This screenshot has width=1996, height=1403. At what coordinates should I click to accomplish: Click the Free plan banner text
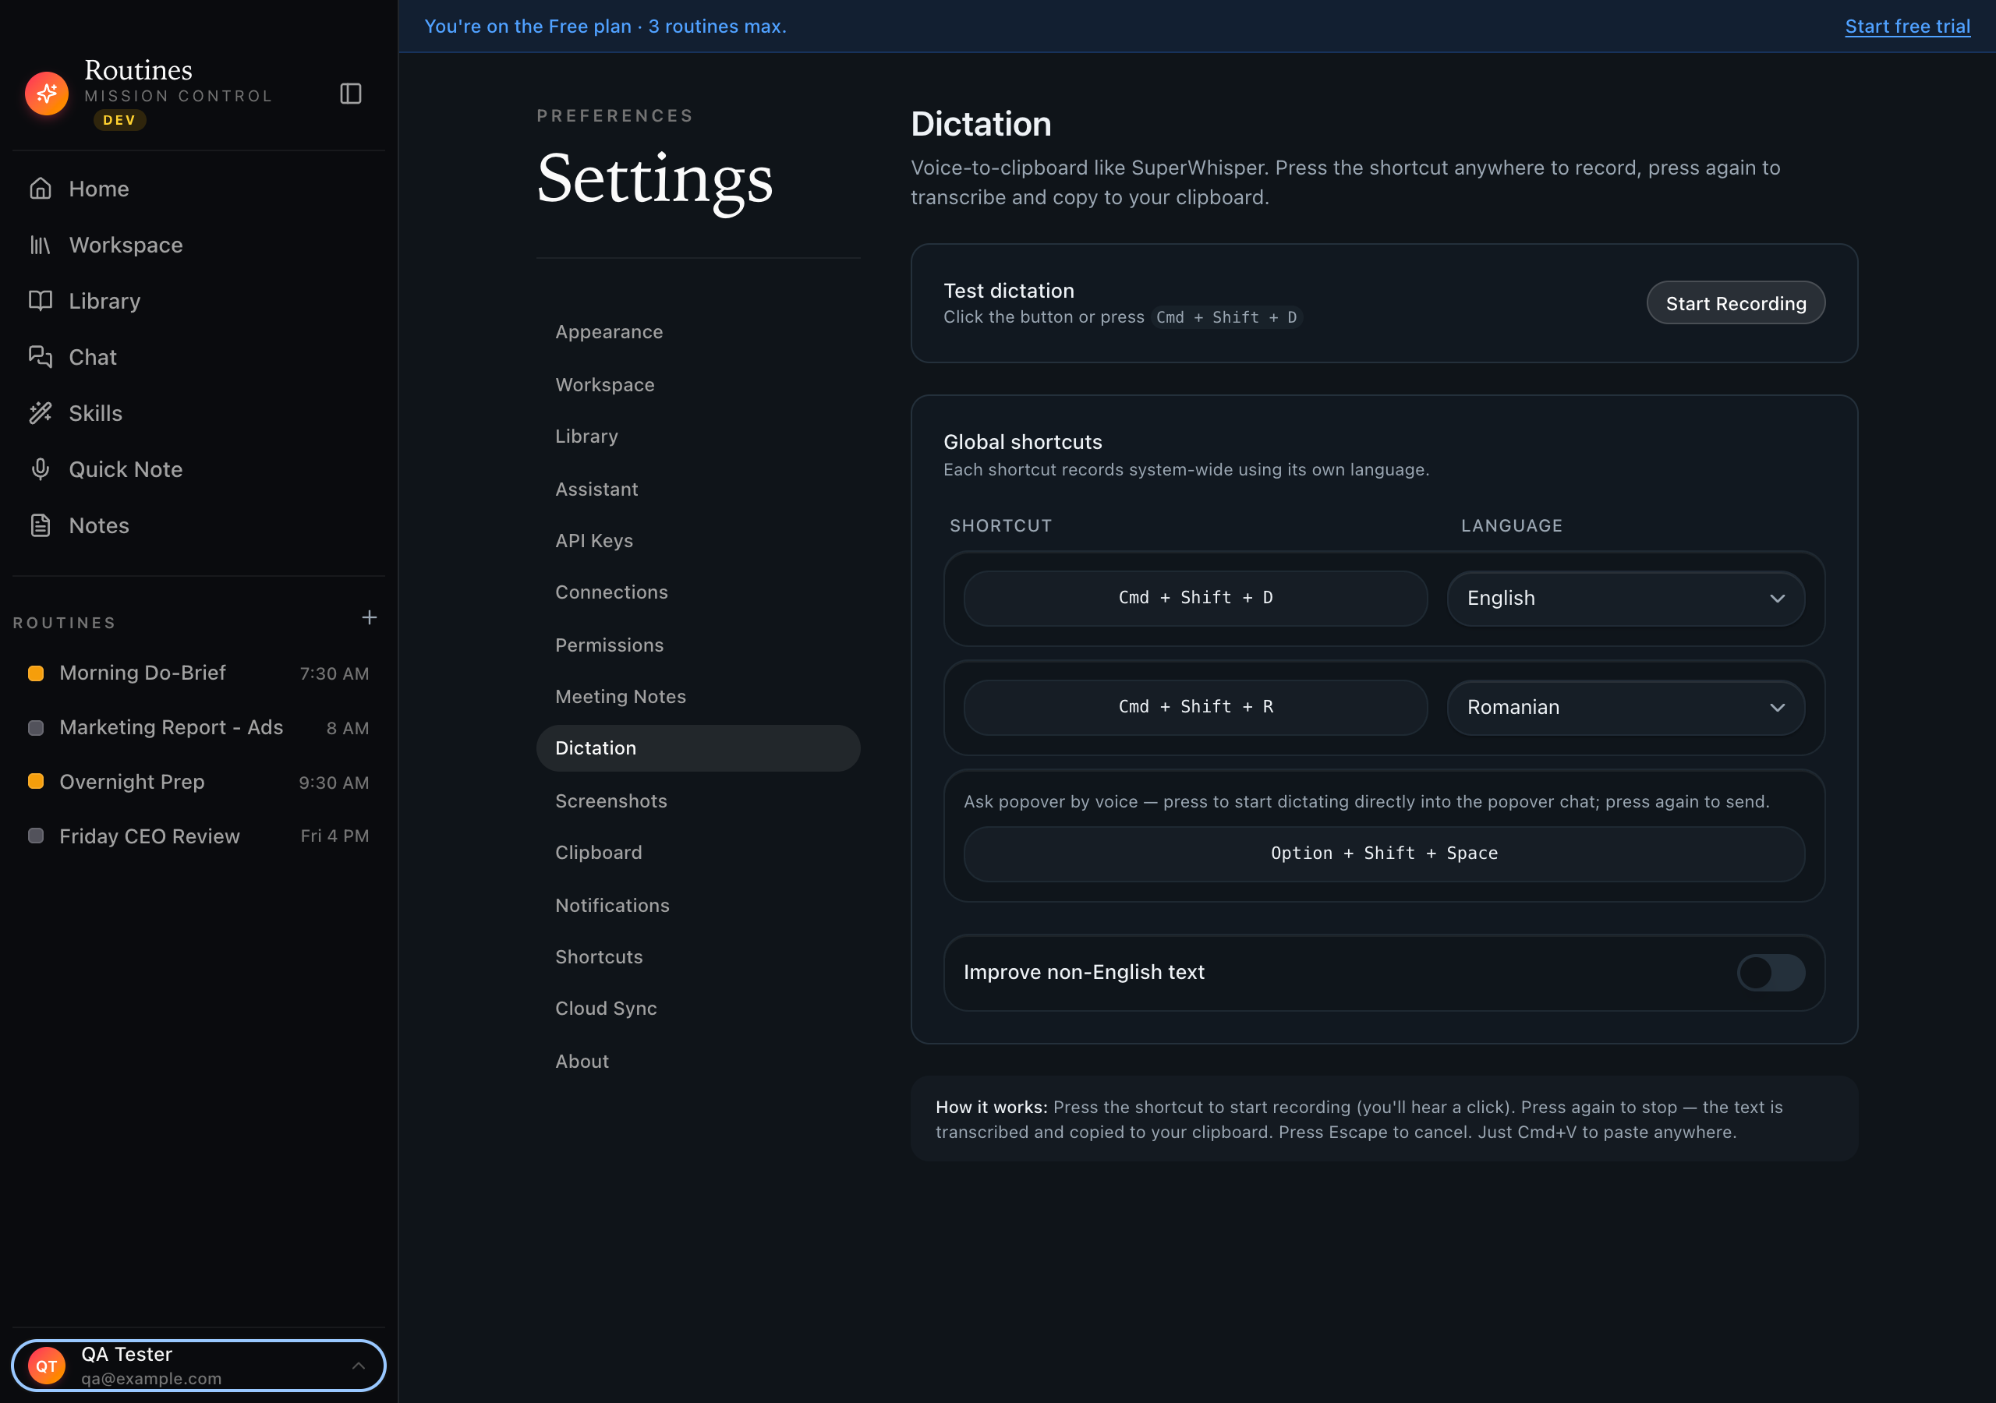point(605,26)
